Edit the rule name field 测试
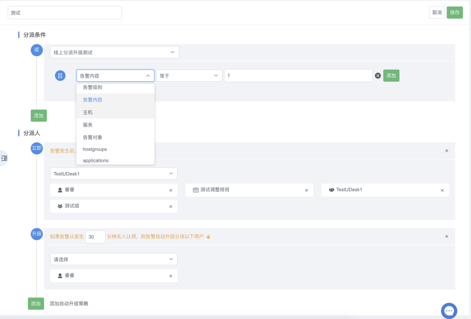 tap(65, 12)
